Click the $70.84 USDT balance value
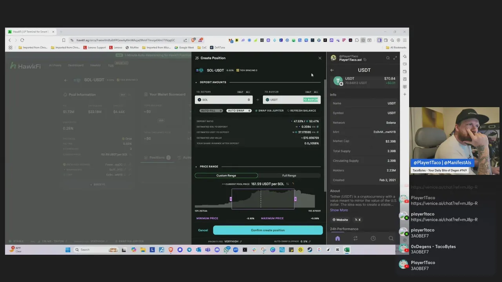The image size is (502, 282). [x=389, y=78]
